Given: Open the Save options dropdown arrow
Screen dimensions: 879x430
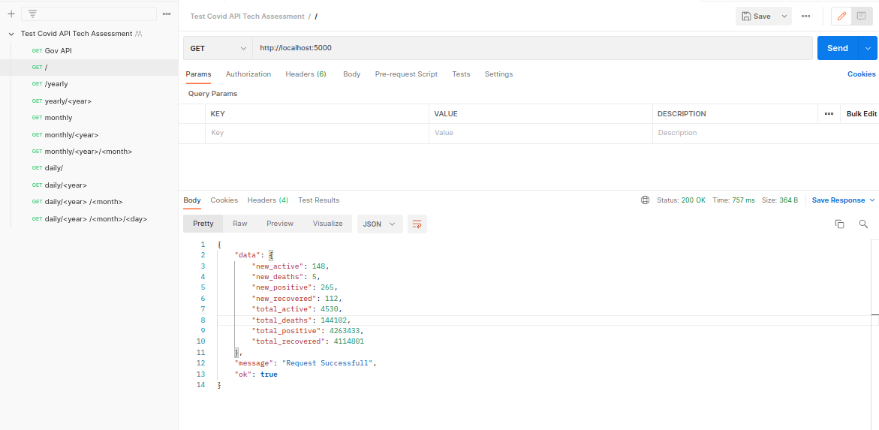Looking at the screenshot, I should tap(784, 17).
